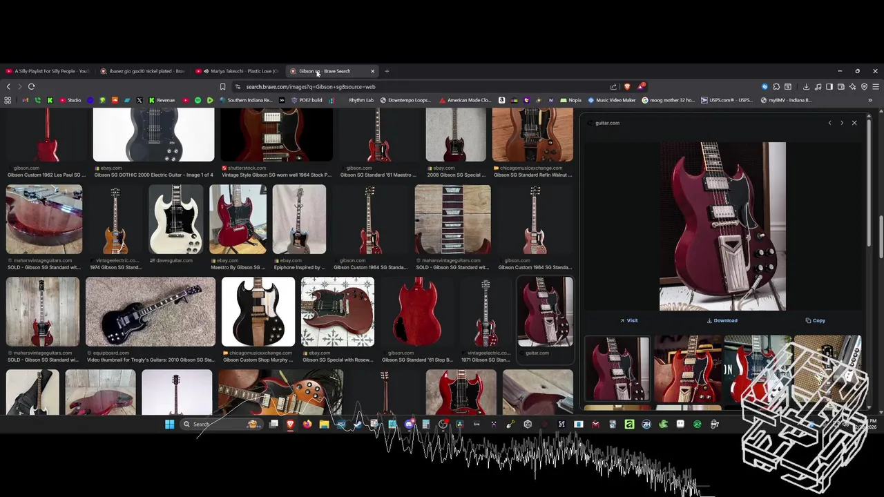Open the Music Video Maker bookmark
884x497 pixels.
click(x=611, y=100)
